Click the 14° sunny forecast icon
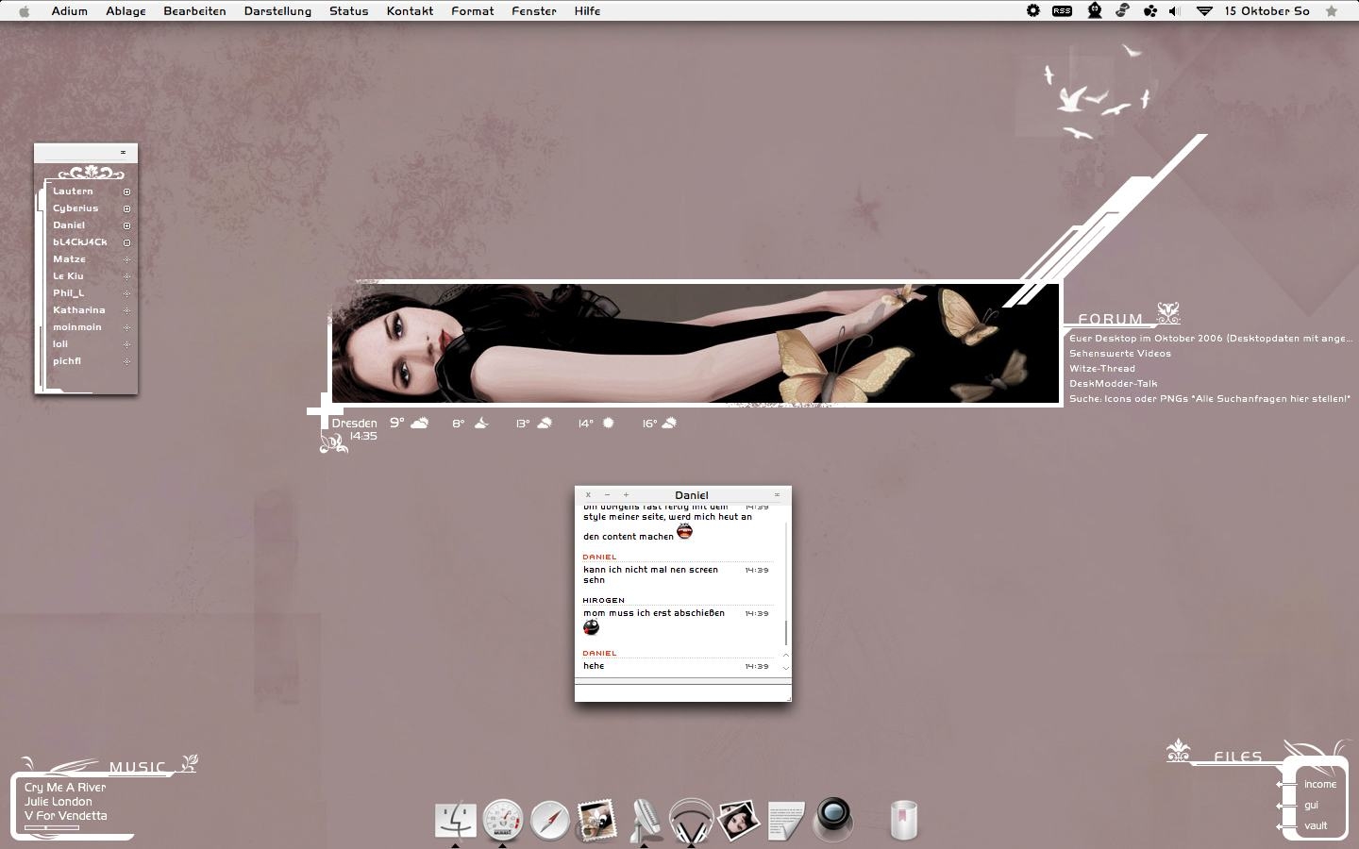This screenshot has height=849, width=1359. (x=608, y=423)
